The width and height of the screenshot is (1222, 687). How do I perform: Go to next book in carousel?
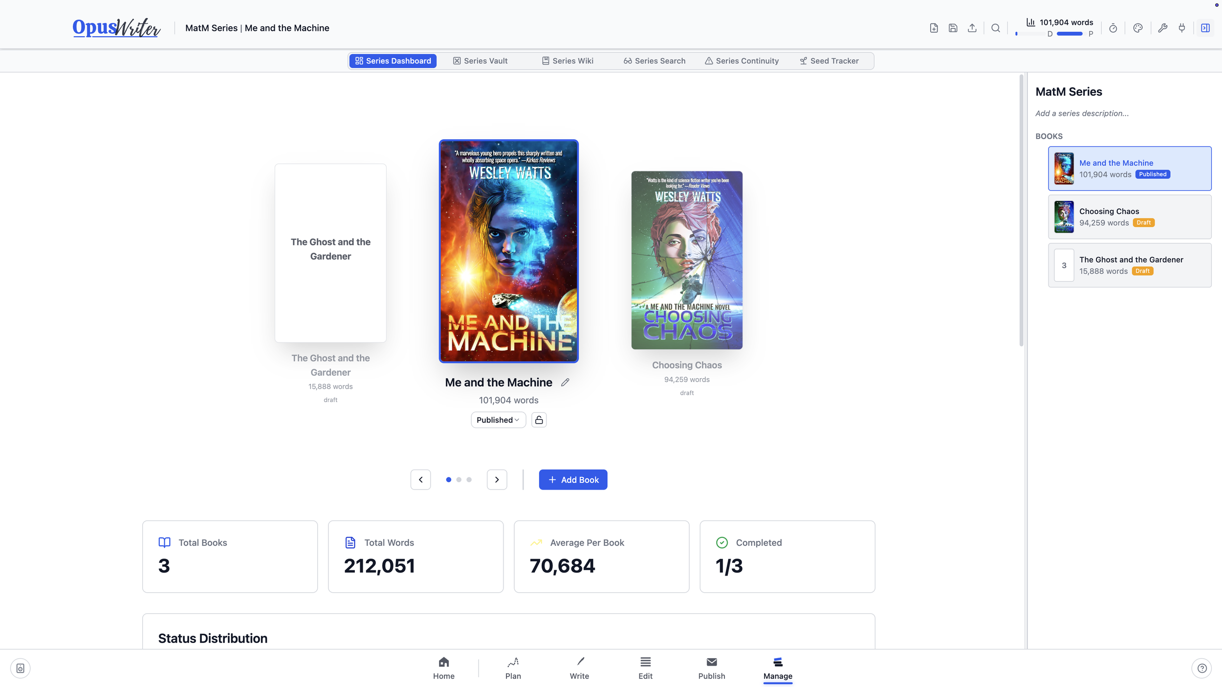point(497,479)
